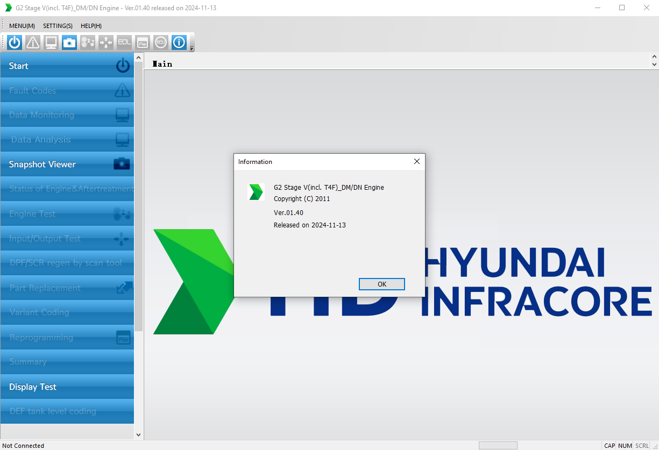
Task: Minimize the application window
Action: coord(598,8)
